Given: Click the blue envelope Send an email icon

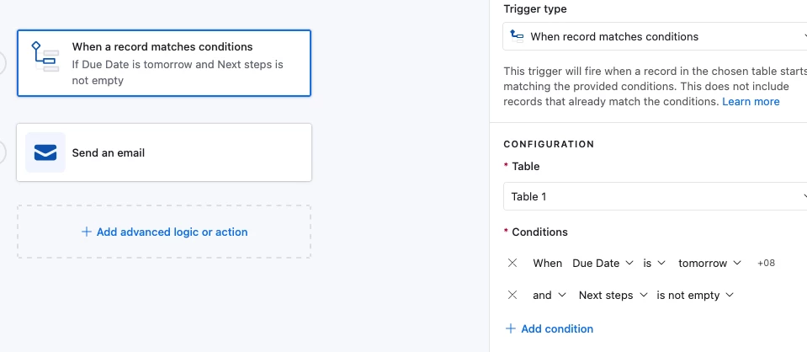Looking at the screenshot, I should (x=45, y=152).
